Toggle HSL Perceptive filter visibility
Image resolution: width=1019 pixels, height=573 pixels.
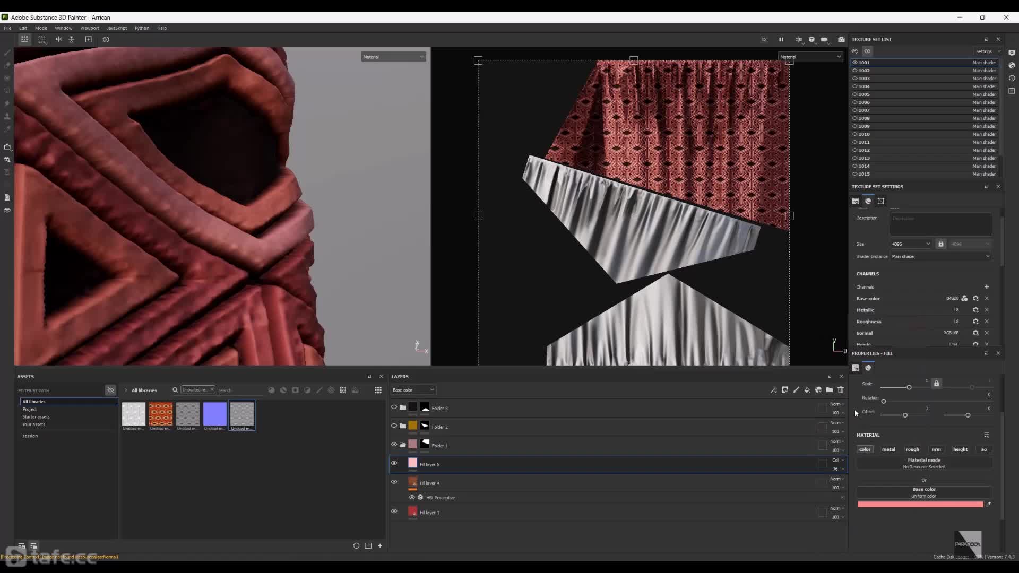coord(412,497)
